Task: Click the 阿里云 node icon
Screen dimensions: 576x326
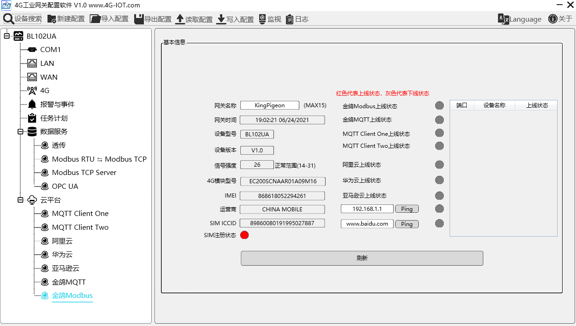Action: coord(45,241)
